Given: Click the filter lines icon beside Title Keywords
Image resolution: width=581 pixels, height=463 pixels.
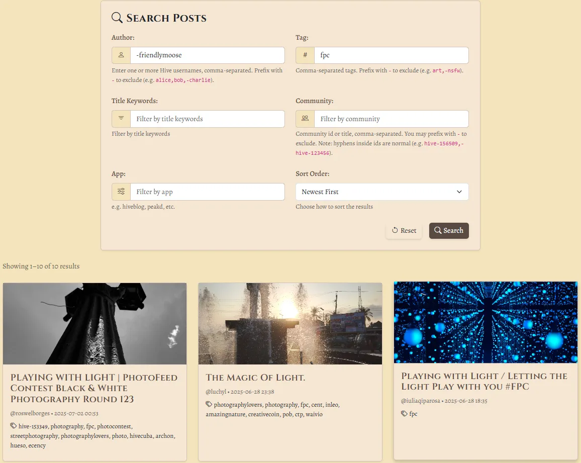Looking at the screenshot, I should pyautogui.click(x=121, y=119).
